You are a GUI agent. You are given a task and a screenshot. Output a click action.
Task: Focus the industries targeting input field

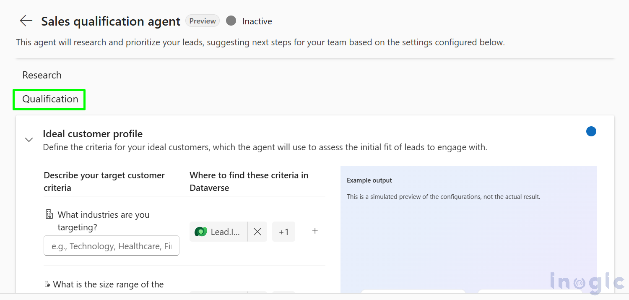112,246
